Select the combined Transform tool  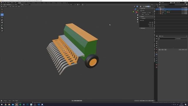point(2,22)
